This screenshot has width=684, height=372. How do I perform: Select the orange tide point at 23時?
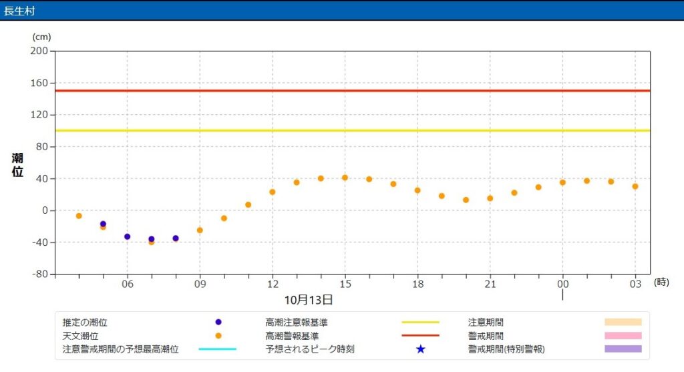pos(539,187)
